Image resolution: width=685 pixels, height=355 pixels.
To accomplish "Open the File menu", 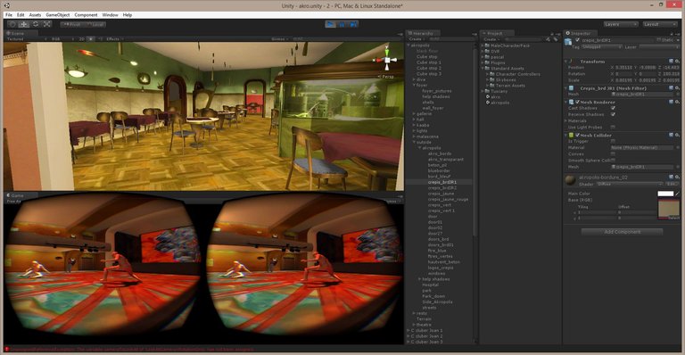I will tap(9, 15).
